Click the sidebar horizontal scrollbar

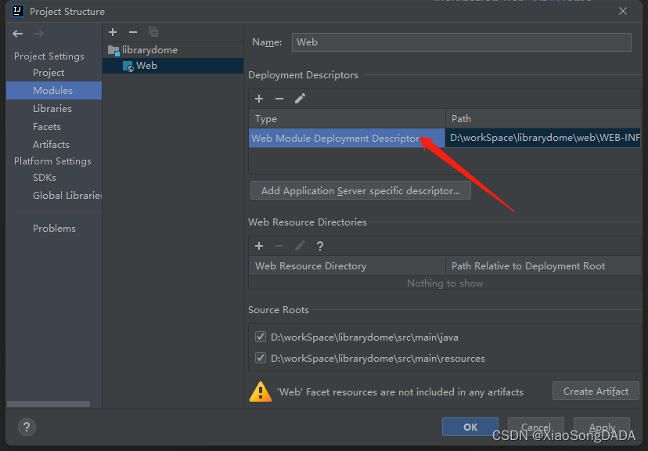click(x=49, y=404)
